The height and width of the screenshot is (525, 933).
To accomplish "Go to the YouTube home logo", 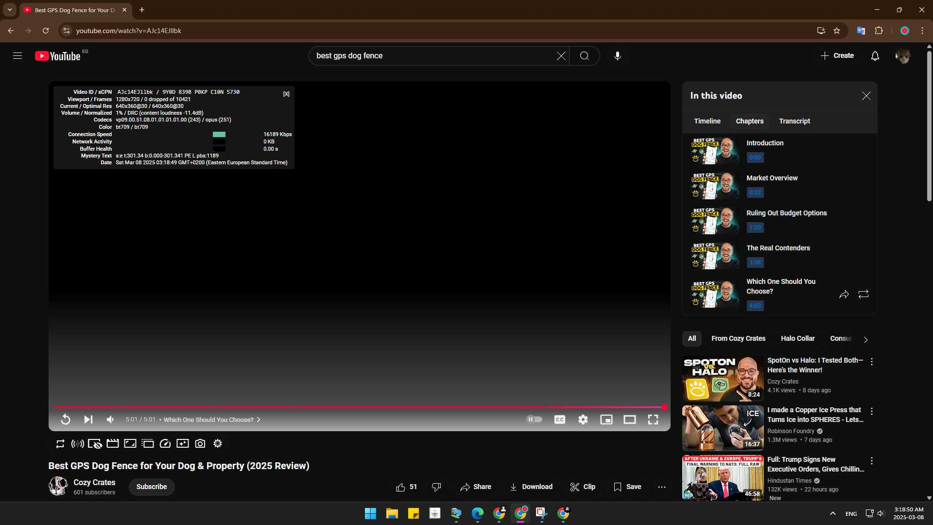I will coord(58,56).
